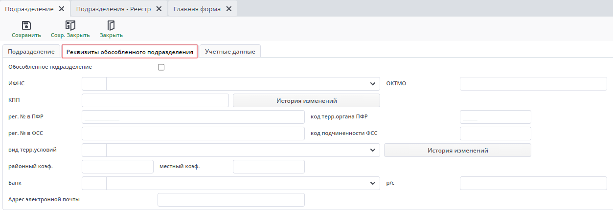
Task: Click the Закрыть door icon
Action: point(111,26)
